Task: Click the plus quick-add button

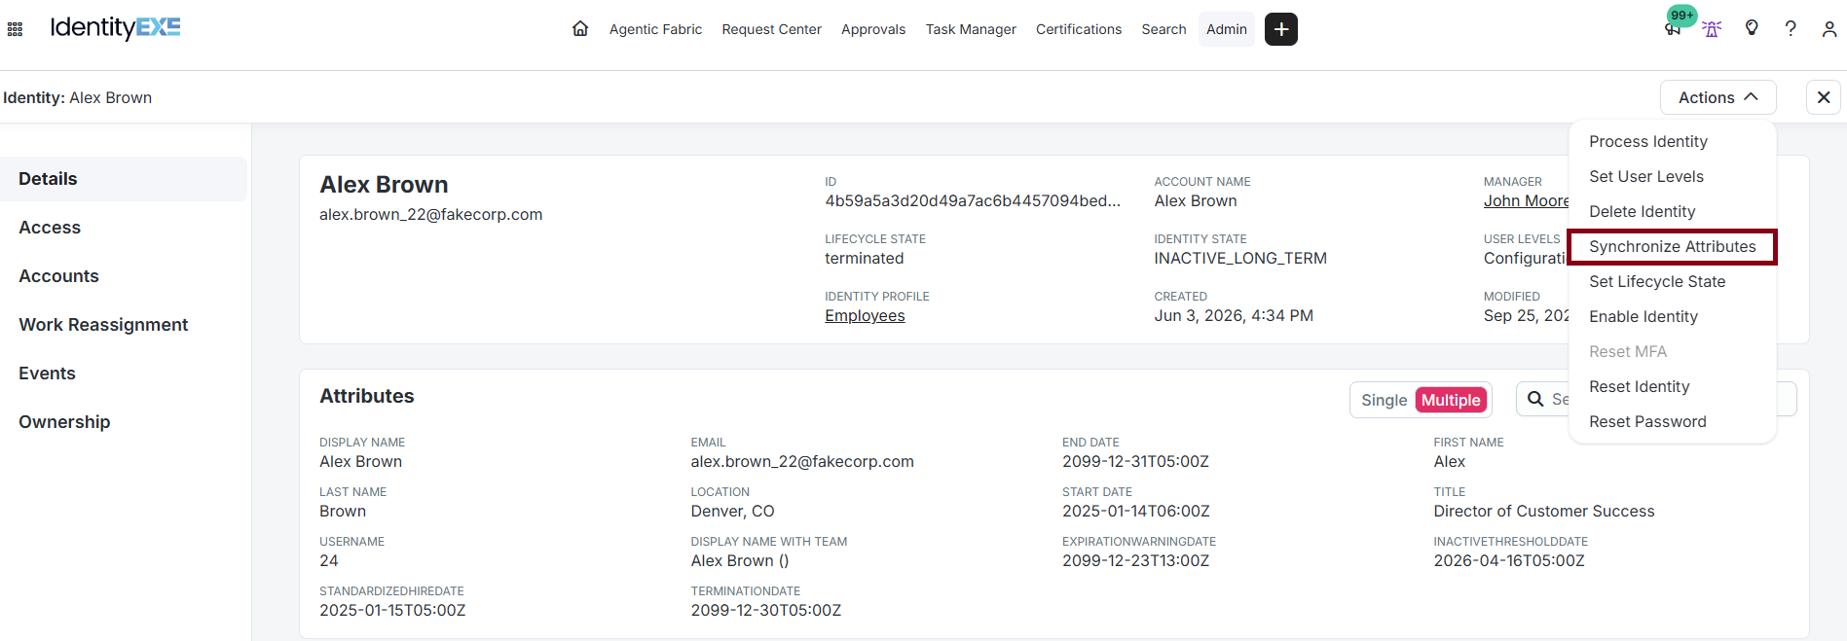Action: pyautogui.click(x=1281, y=29)
